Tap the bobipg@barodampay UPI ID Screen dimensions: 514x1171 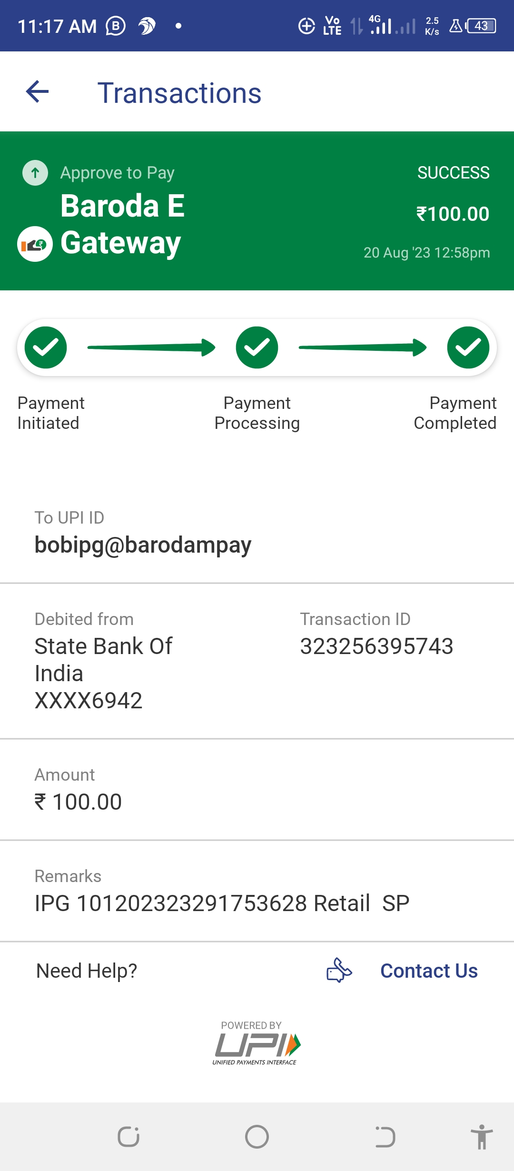[x=143, y=545]
